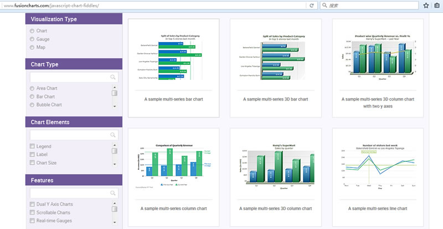Enable the Legend checkbox

coord(32,146)
